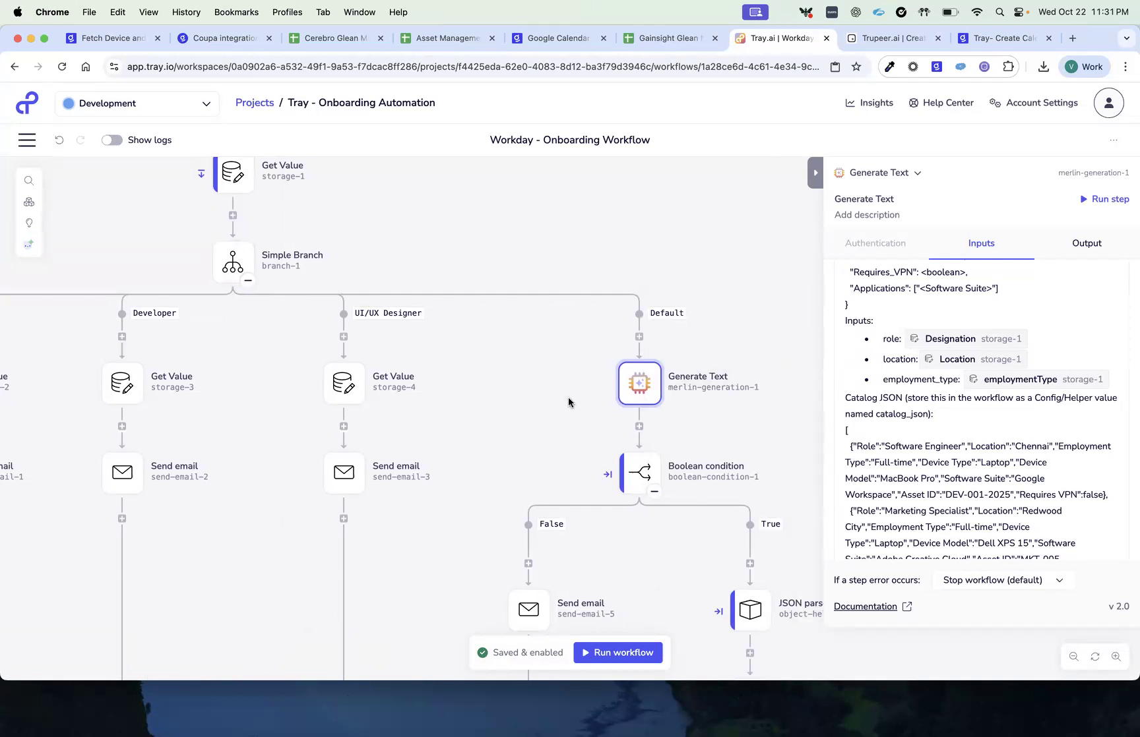Click the lightbulb suggestions icon
The height and width of the screenshot is (737, 1140).
click(29, 223)
